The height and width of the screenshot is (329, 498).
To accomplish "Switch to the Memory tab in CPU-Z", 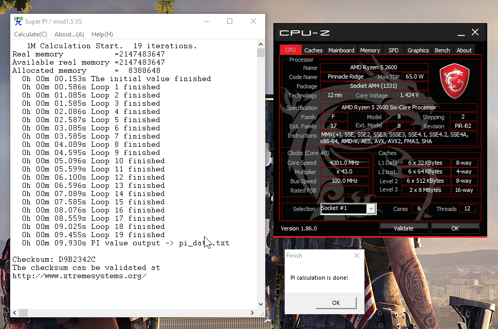I will pyautogui.click(x=370, y=50).
